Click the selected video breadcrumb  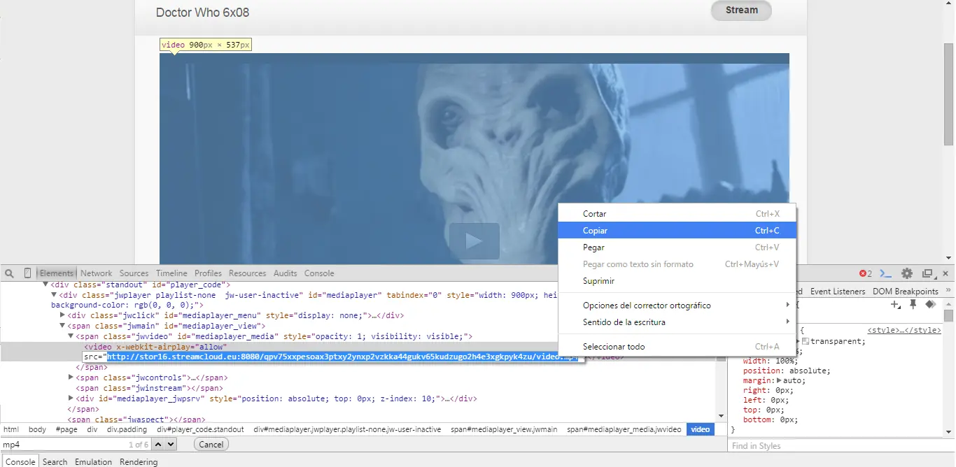coord(700,429)
